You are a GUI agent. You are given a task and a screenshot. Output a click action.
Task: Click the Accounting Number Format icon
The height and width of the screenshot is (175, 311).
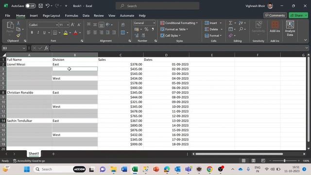point(137,29)
